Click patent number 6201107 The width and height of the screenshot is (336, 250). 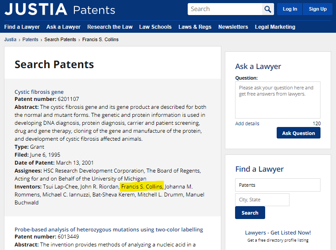(x=68, y=99)
